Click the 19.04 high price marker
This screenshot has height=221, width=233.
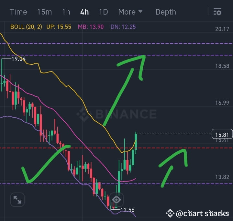point(18,59)
